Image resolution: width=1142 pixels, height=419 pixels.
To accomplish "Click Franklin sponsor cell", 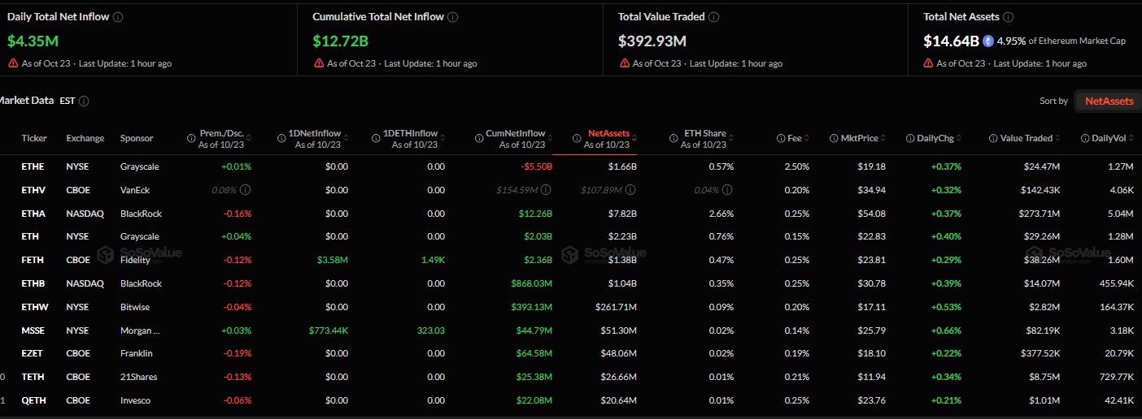I will tap(136, 354).
